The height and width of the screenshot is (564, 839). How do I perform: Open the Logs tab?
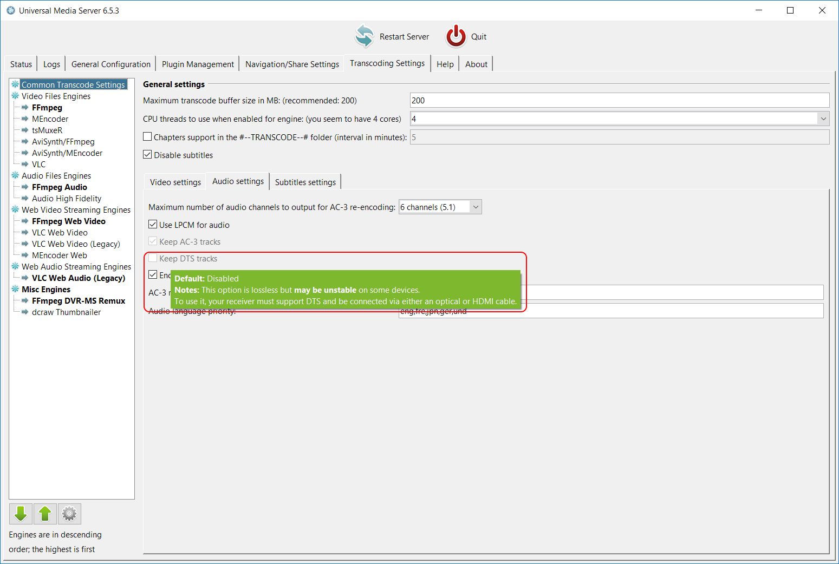click(51, 64)
